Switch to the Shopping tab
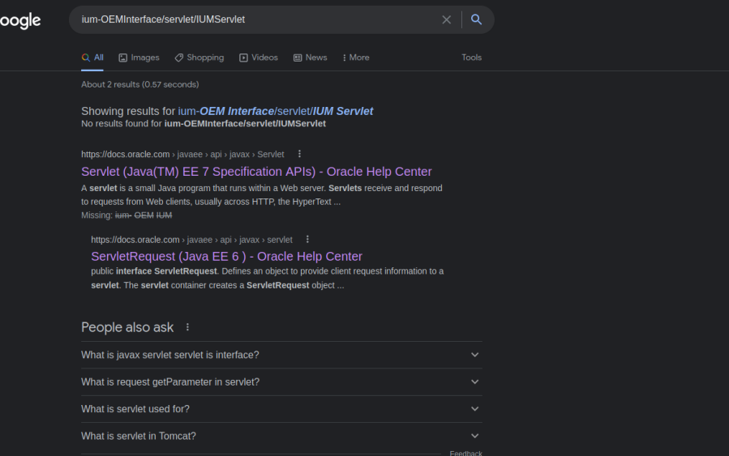 coord(199,58)
